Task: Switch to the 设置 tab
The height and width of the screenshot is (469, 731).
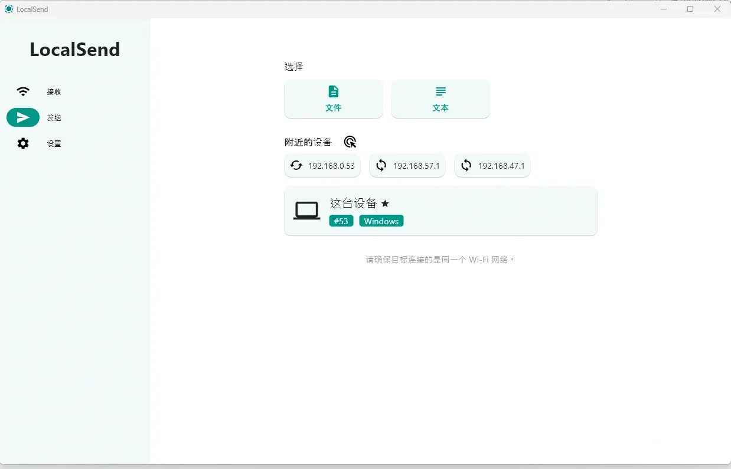Action: [x=54, y=143]
